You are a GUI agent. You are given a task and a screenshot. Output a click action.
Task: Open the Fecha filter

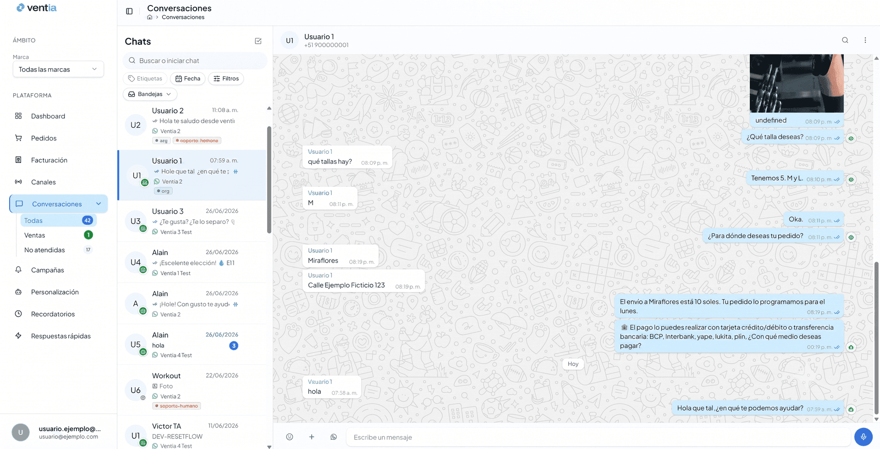pos(187,79)
